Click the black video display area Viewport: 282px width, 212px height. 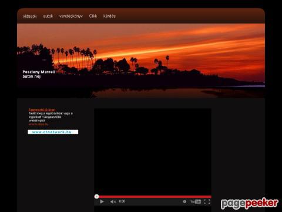153,151
